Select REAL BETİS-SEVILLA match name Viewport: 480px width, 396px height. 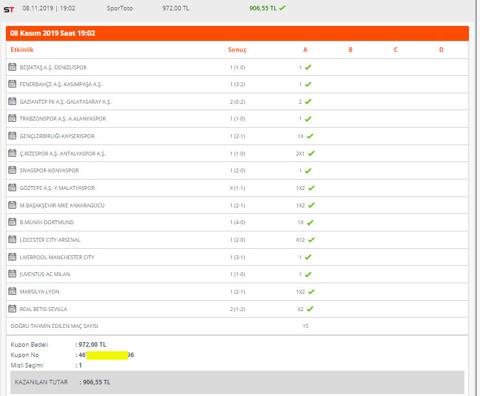pyautogui.click(x=43, y=309)
